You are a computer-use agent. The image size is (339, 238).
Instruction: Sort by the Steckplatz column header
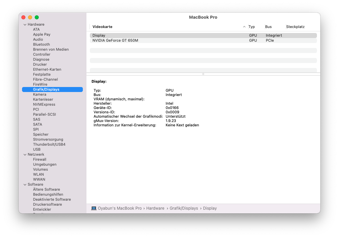point(295,27)
